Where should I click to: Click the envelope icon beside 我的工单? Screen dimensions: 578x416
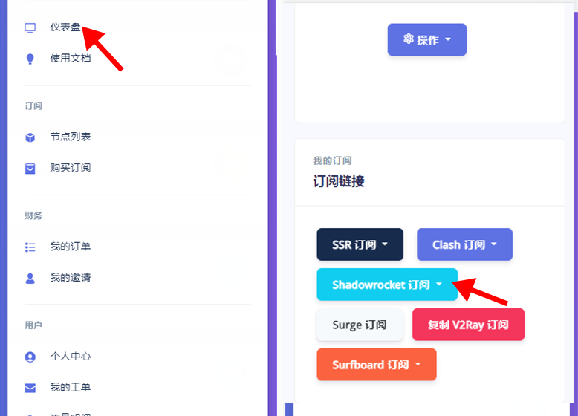tap(30, 388)
